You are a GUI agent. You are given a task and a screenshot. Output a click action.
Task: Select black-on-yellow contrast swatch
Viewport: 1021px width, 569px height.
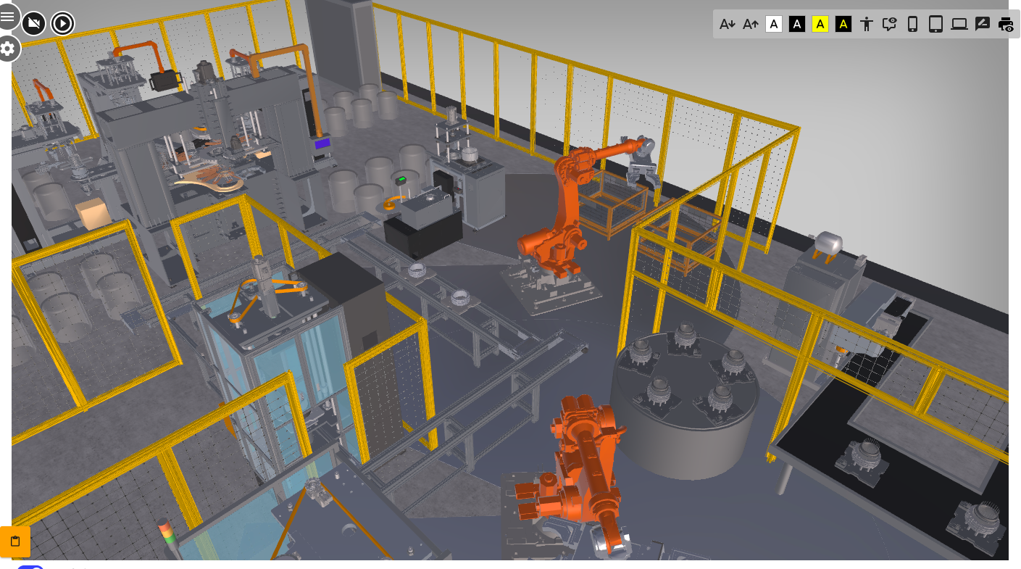(x=820, y=24)
